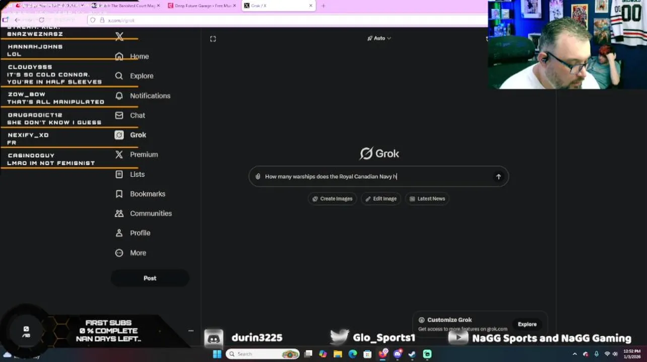Click the Windows taskbar search box
This screenshot has width=647, height=362.
coord(263,354)
